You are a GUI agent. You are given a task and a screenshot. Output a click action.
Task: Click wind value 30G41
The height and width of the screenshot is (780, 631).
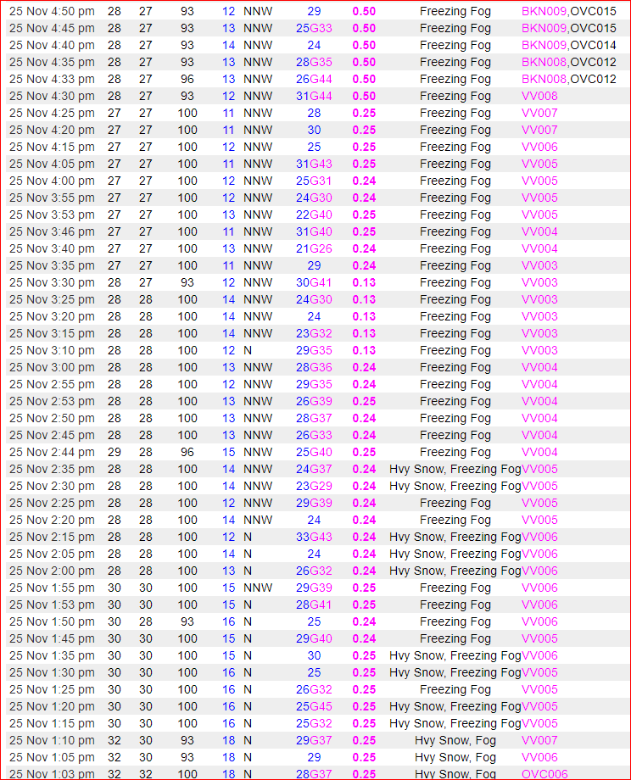click(x=314, y=282)
